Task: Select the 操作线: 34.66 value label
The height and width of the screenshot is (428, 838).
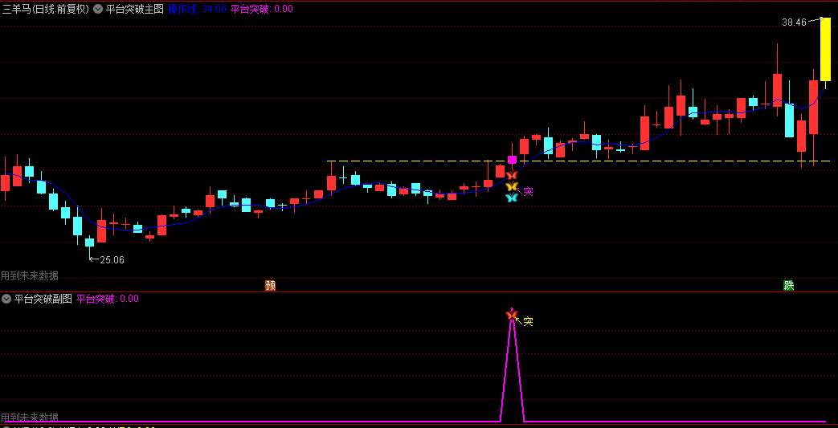Action: pos(197,9)
